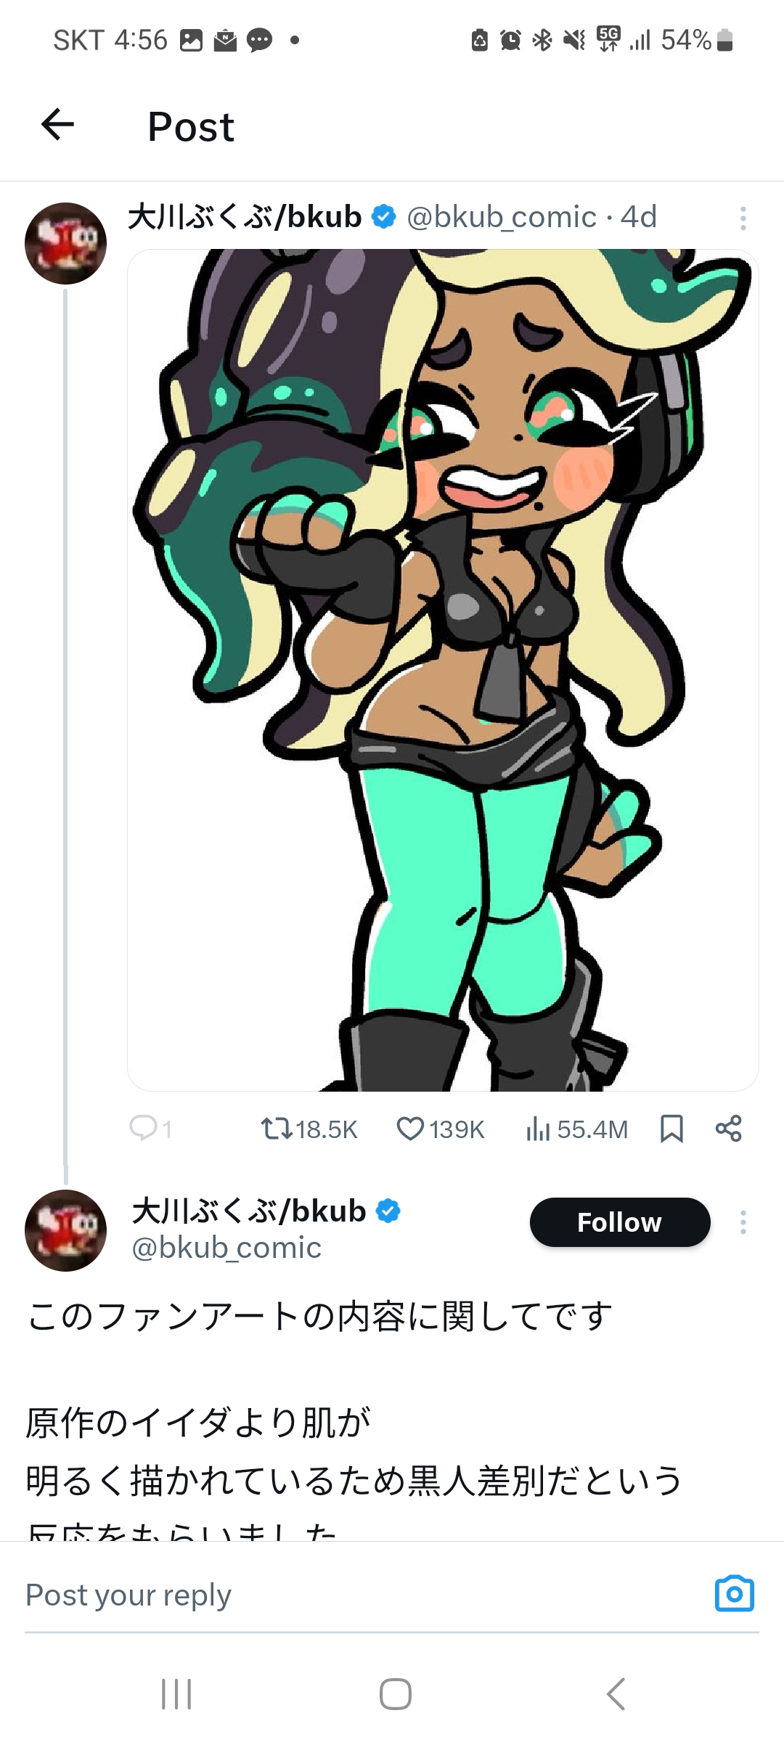Open the reply count icon
784x1742 pixels.
click(144, 1128)
